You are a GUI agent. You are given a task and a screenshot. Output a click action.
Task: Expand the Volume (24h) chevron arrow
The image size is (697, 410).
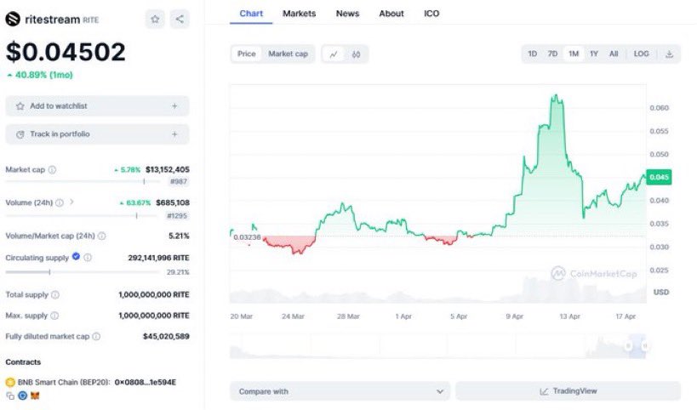[x=71, y=202]
